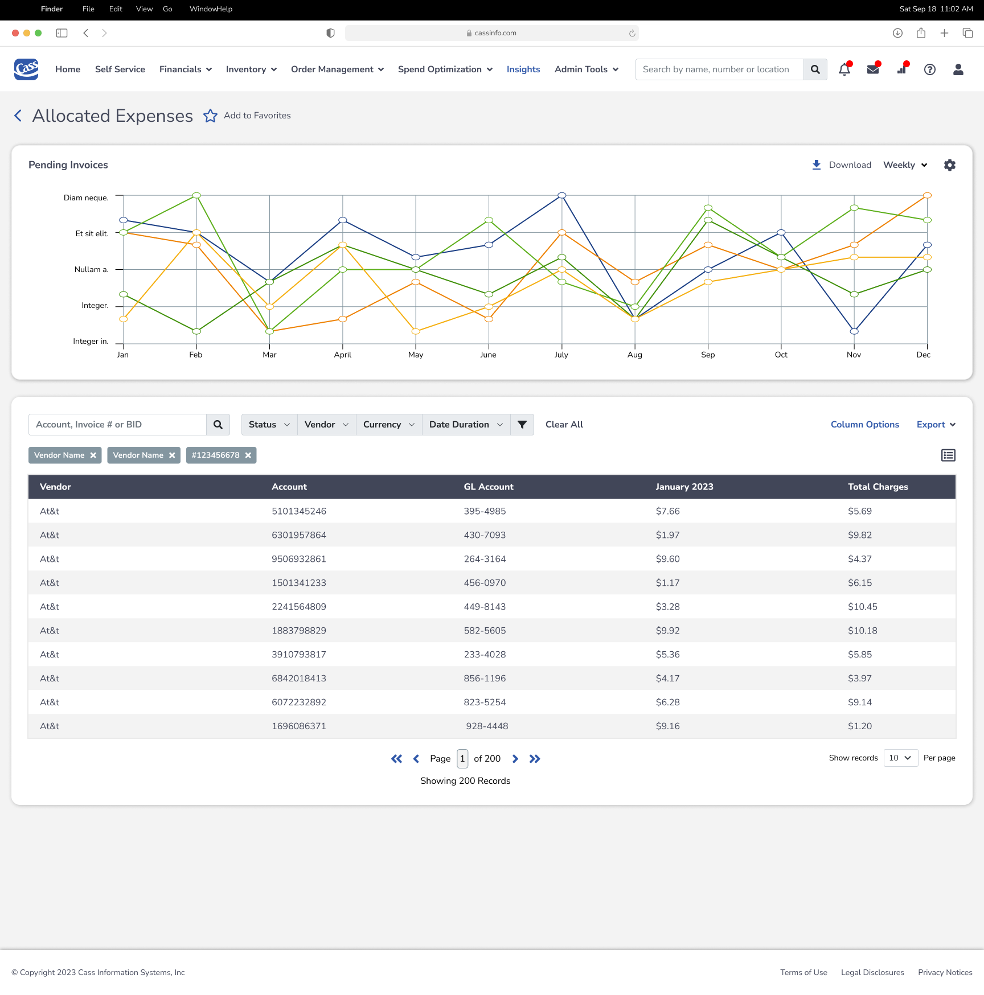This screenshot has height=995, width=984.
Task: Click the Clear All button
Action: (x=564, y=425)
